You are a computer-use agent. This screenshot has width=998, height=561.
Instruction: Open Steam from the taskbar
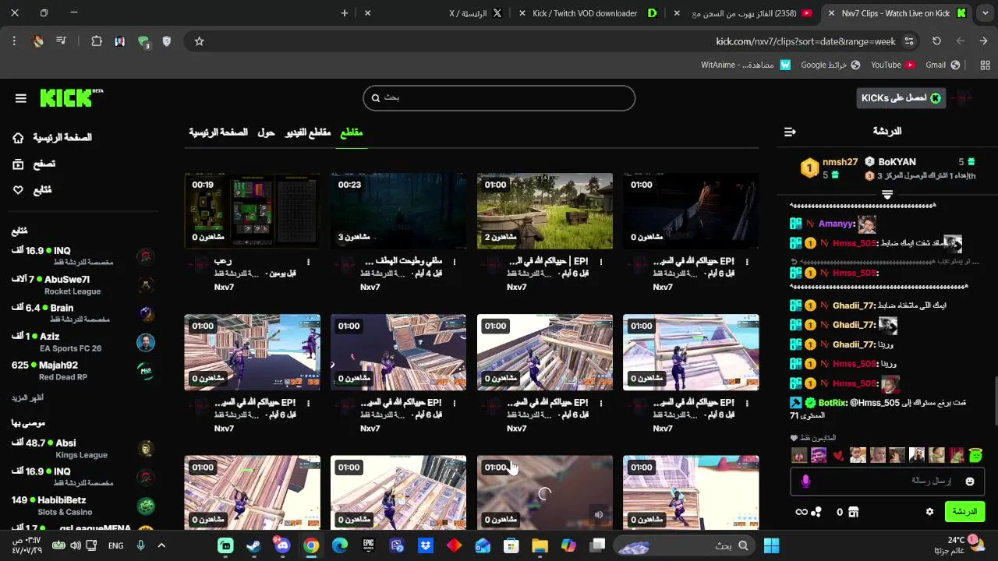click(253, 545)
